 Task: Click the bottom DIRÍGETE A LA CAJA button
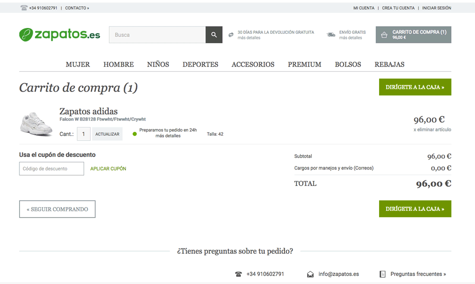coord(415,208)
